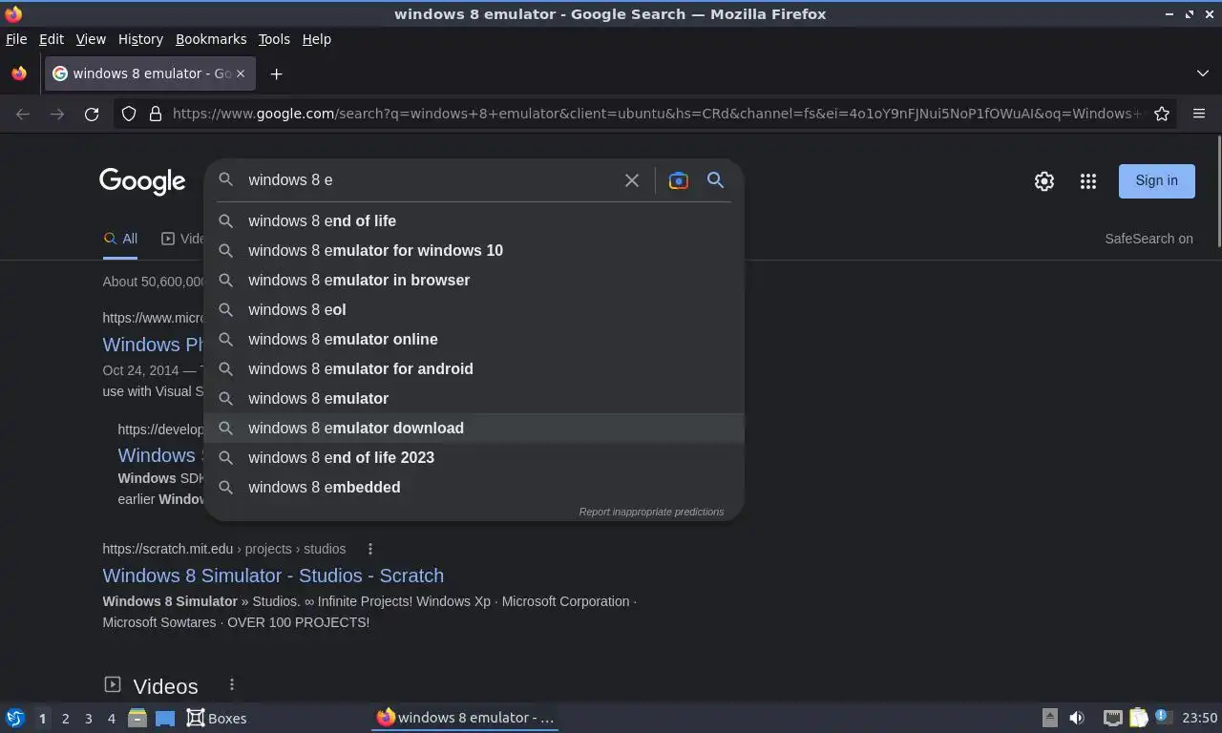
Task: Click Report inappropriate predictions link
Action: [651, 512]
